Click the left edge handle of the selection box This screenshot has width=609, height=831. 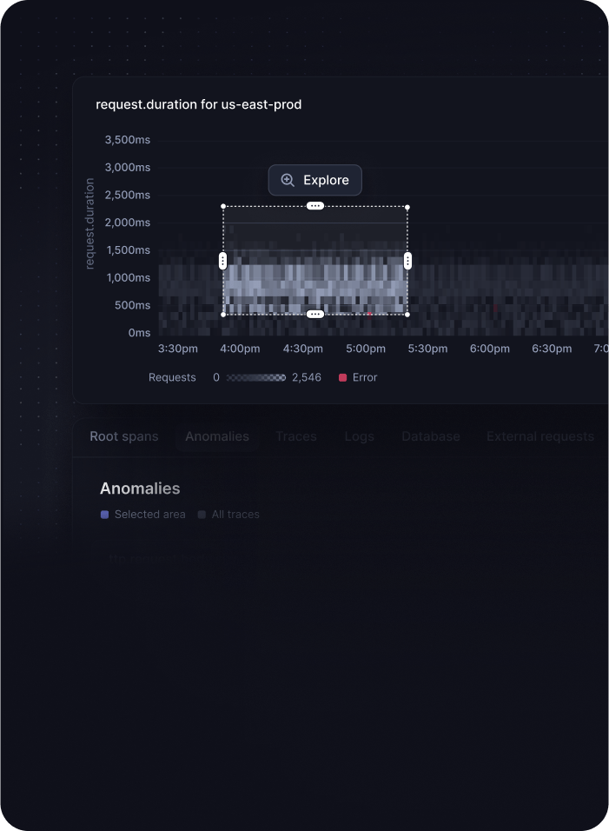pyautogui.click(x=223, y=261)
